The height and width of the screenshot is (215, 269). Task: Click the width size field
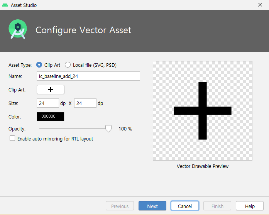[x=48, y=103]
